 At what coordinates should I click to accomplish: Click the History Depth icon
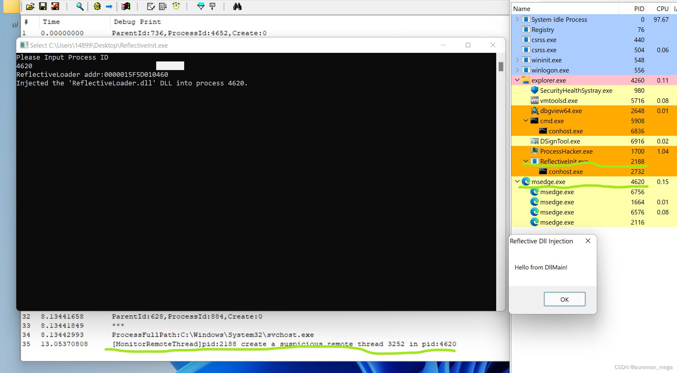[212, 6]
